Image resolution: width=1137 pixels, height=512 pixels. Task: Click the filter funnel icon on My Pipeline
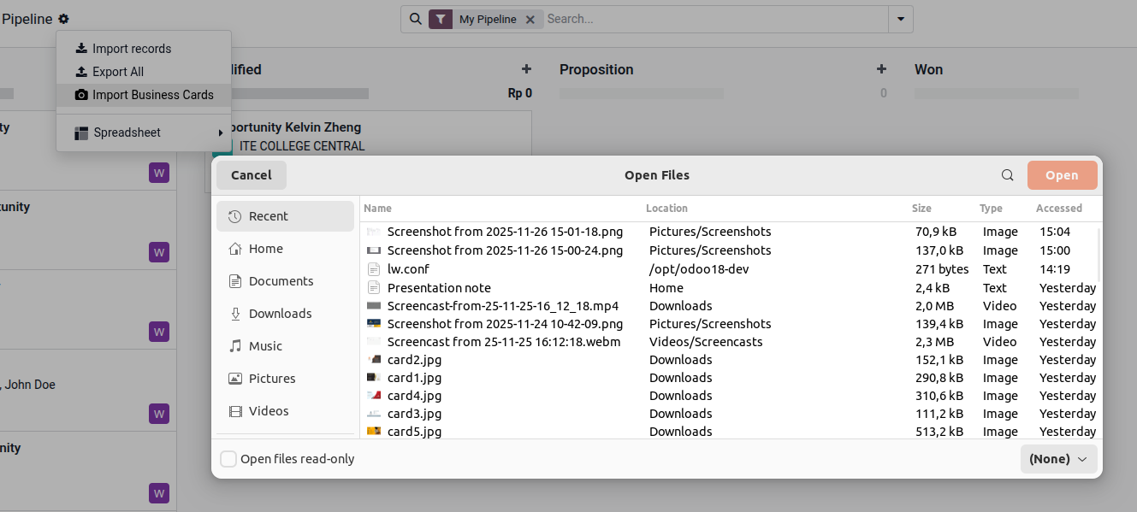[441, 19]
